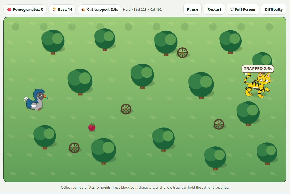Click the wheel trap nearest the trapped cat
This screenshot has width=290, height=194.
click(219, 124)
